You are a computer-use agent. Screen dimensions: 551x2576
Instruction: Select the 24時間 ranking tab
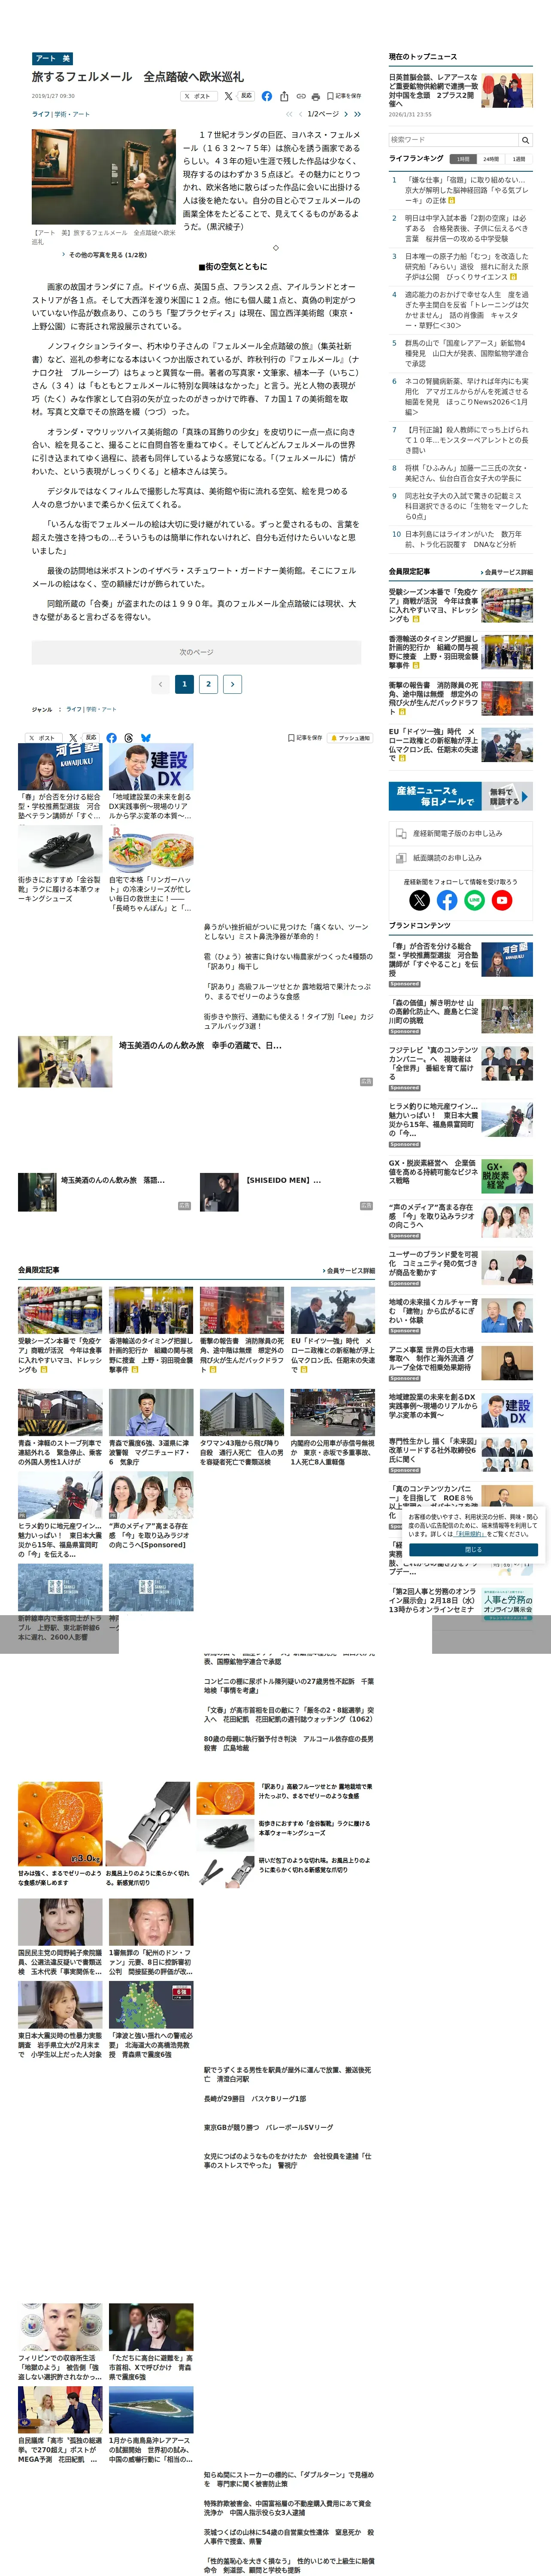pyautogui.click(x=491, y=159)
